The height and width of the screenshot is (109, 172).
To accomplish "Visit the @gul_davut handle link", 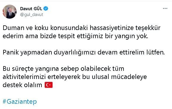I will [x=32, y=15].
